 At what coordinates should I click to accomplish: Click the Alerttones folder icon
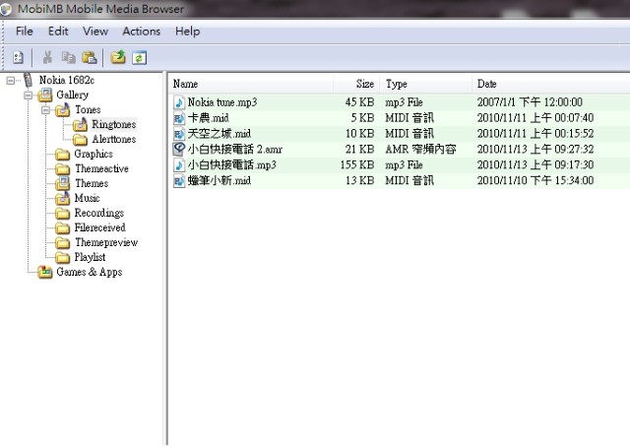coord(80,140)
